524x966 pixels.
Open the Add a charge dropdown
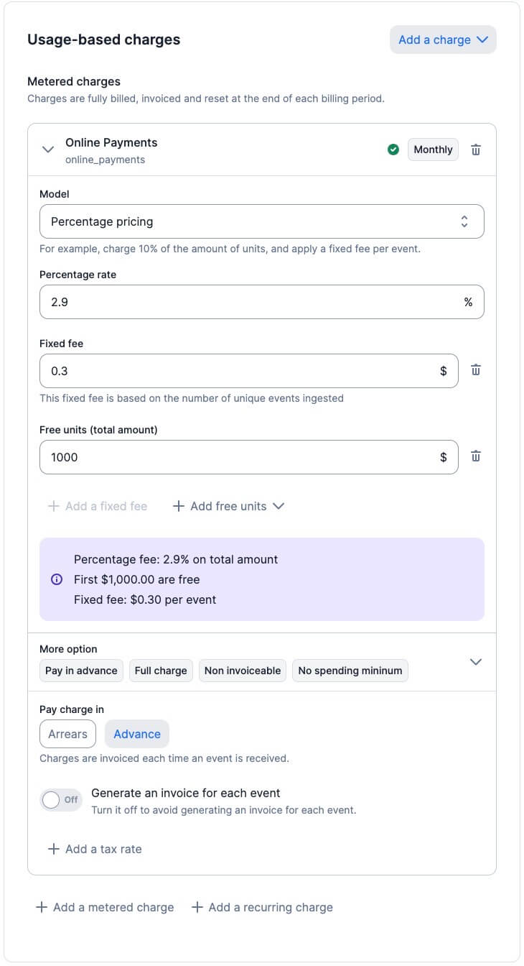(x=443, y=40)
